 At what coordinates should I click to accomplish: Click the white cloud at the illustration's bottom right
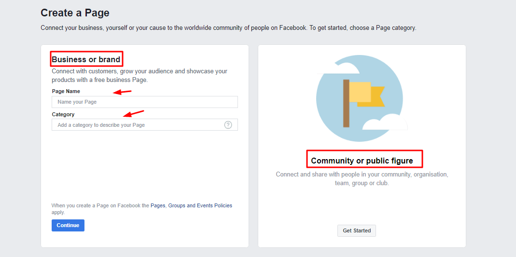click(x=385, y=122)
